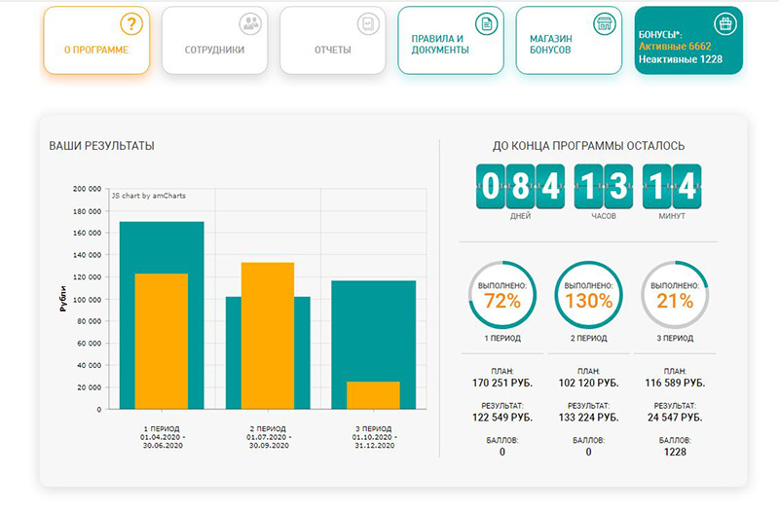Click the JS chart by amCharts link

coord(148,196)
